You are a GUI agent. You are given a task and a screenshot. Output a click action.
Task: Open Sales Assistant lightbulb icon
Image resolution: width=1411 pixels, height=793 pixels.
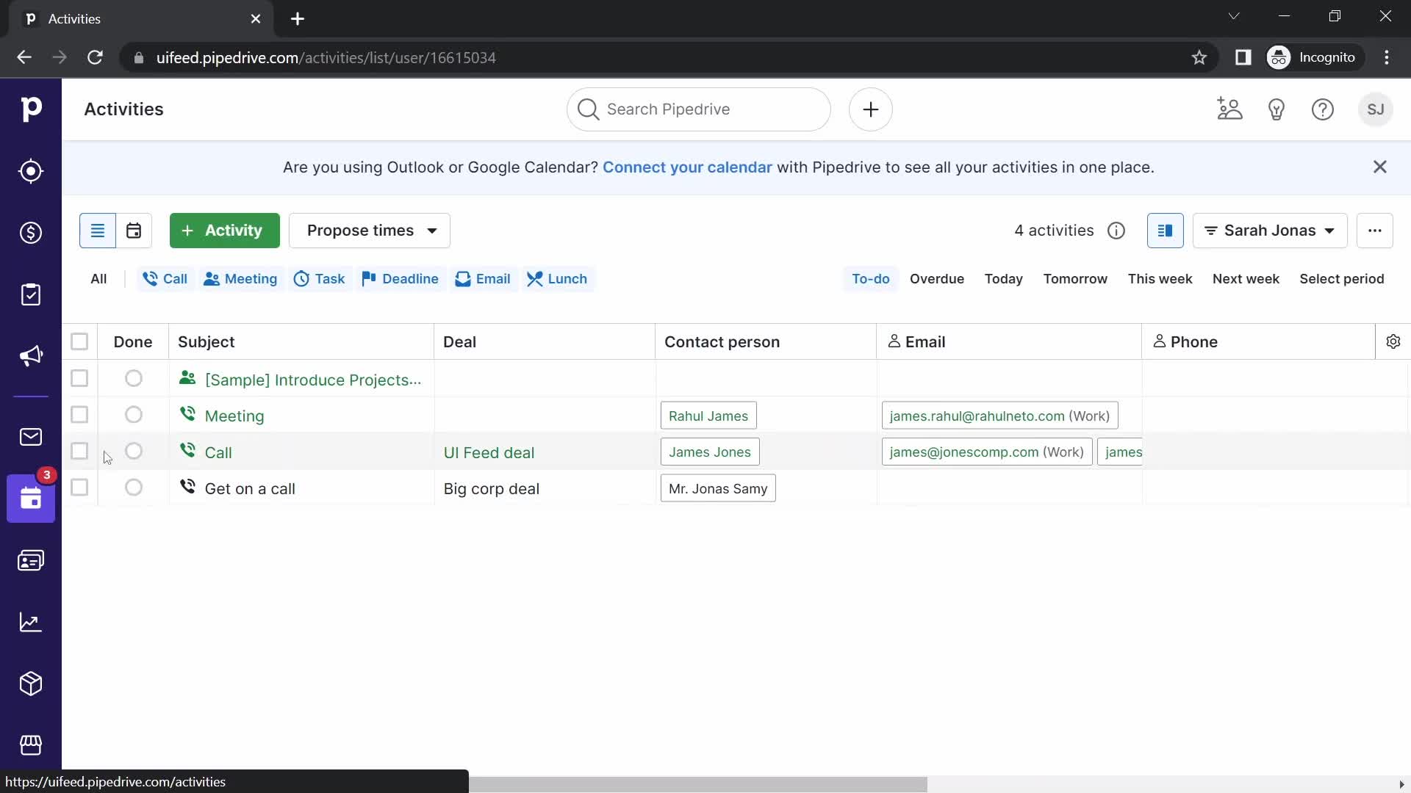coord(1277,109)
